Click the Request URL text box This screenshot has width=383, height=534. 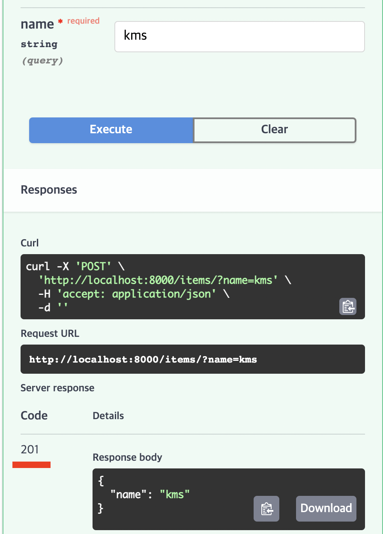pos(192,359)
